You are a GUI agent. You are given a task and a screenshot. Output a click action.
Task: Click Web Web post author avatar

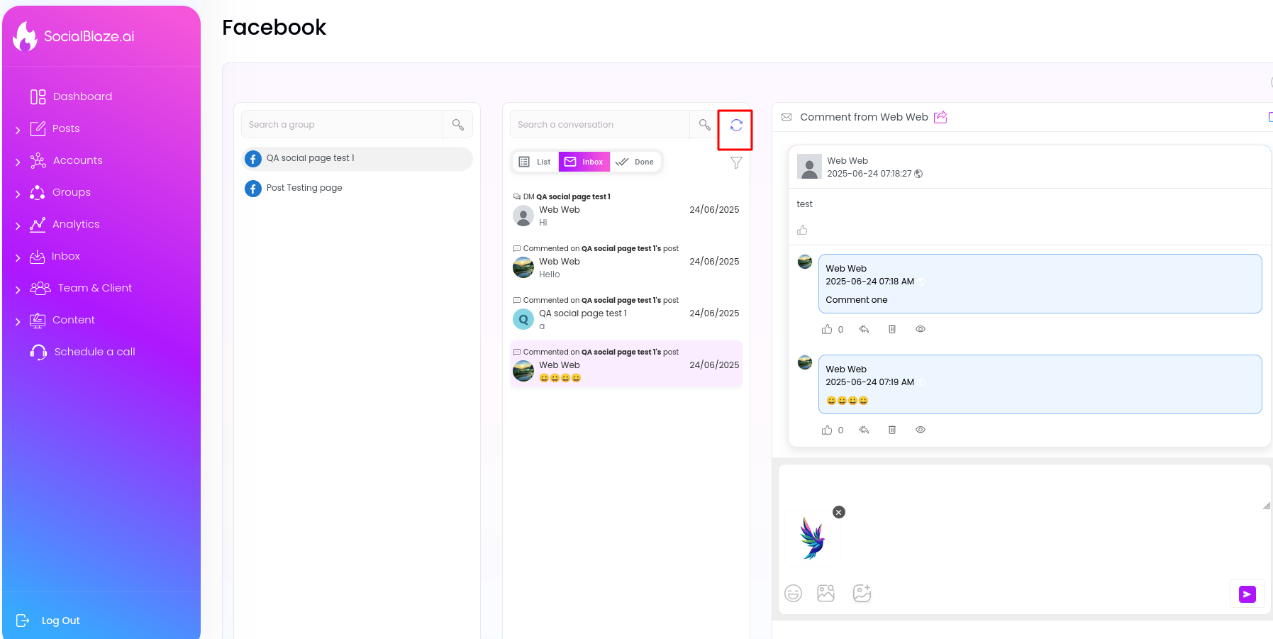point(809,167)
